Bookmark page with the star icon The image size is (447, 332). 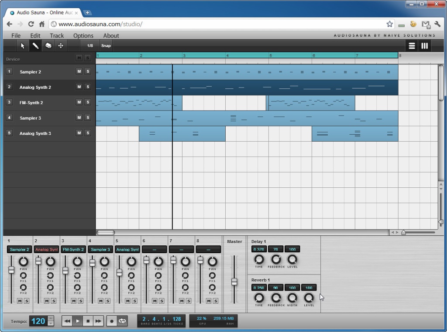tap(389, 24)
